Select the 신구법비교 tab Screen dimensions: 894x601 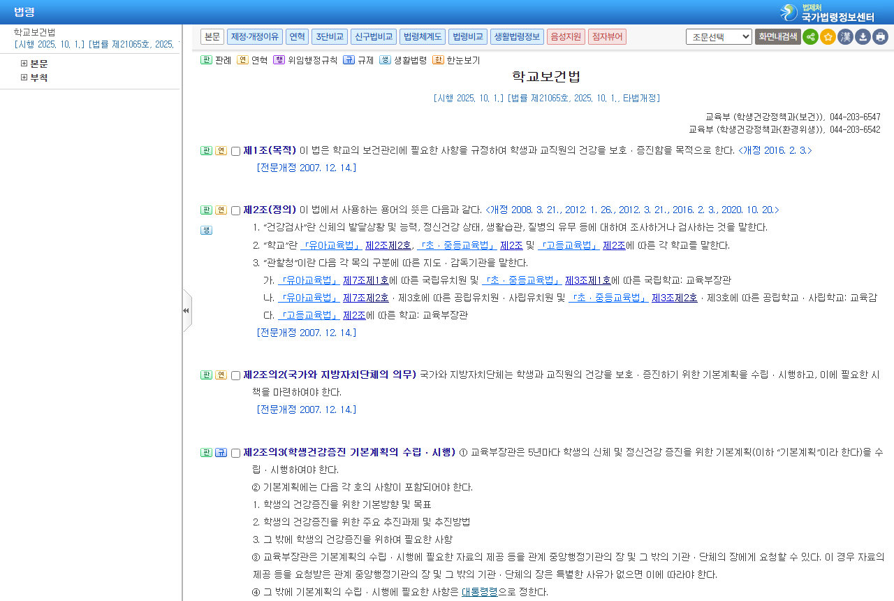[x=374, y=36]
